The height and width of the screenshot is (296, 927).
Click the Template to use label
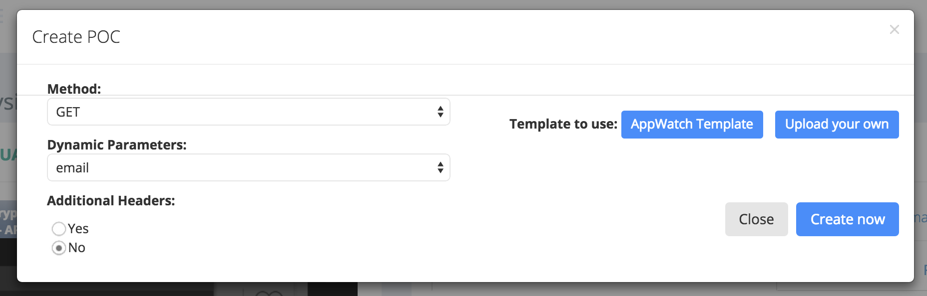click(x=562, y=125)
